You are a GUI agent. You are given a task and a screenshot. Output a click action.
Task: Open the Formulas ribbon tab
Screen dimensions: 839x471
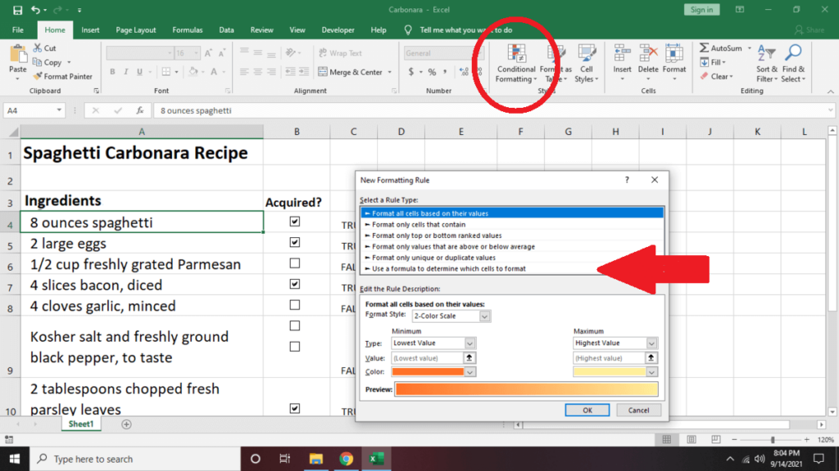188,30
